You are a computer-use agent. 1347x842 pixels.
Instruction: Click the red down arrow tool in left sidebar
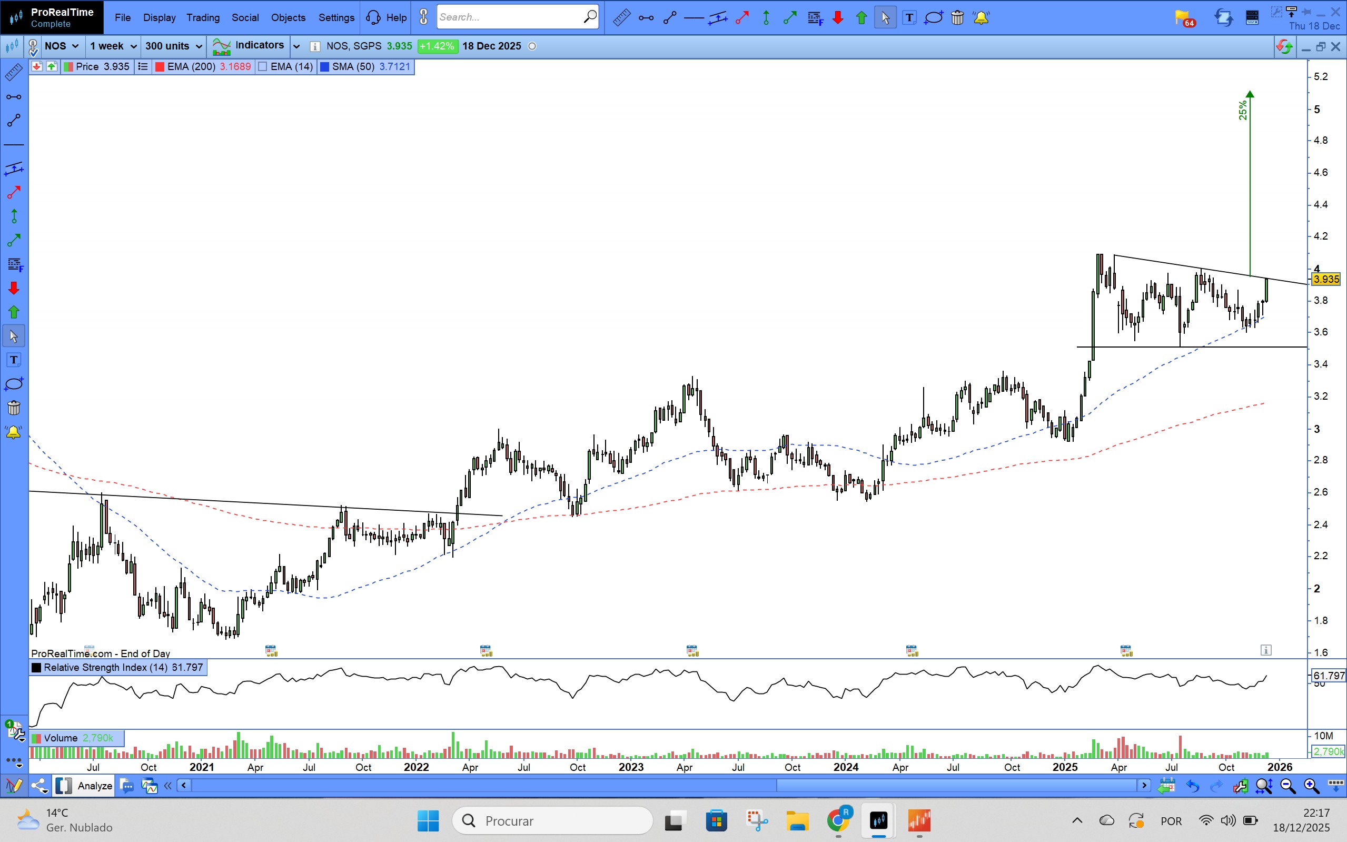[x=13, y=288]
